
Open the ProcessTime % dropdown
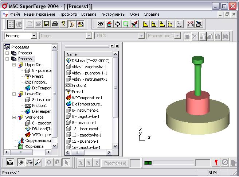177,36
